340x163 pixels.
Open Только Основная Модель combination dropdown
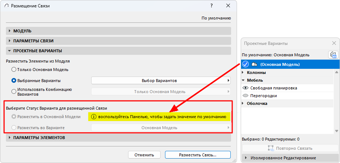(161, 92)
